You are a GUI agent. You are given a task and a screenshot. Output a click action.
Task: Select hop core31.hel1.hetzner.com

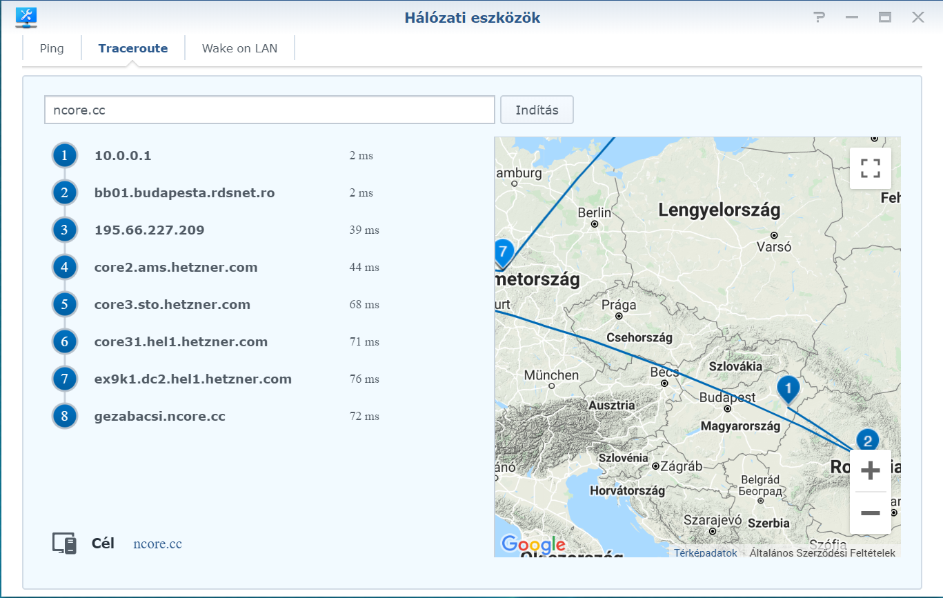pyautogui.click(x=181, y=342)
